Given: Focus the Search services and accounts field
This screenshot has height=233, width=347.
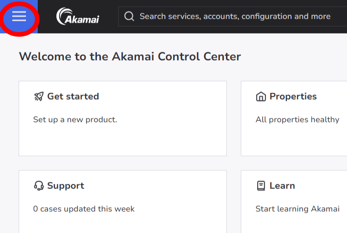Looking at the screenshot, I should click(x=235, y=17).
